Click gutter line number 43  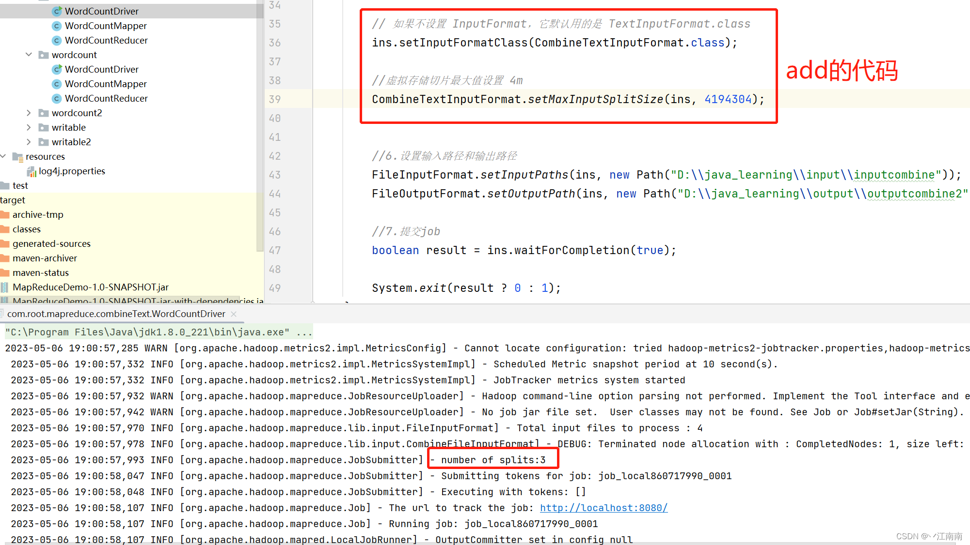275,175
